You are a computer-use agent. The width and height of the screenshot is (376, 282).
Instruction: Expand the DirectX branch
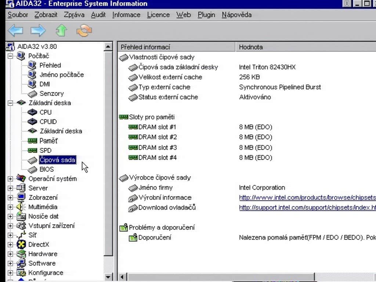pyautogui.click(x=10, y=245)
